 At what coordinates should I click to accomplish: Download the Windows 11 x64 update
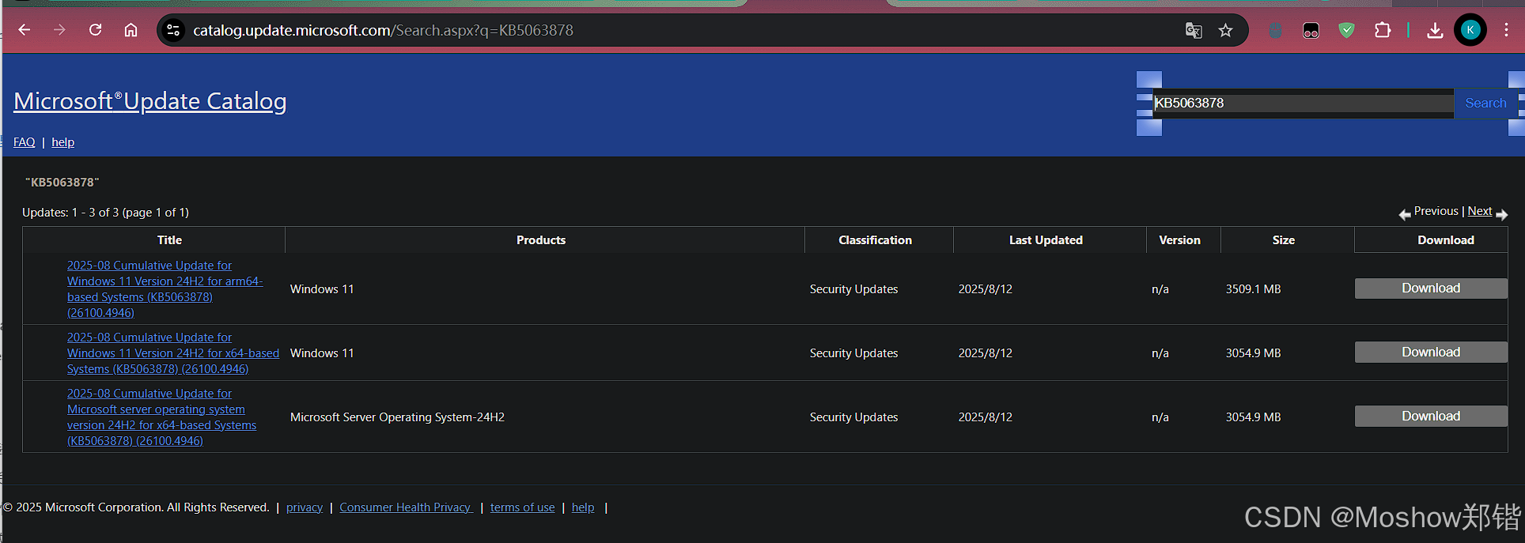[x=1431, y=353]
